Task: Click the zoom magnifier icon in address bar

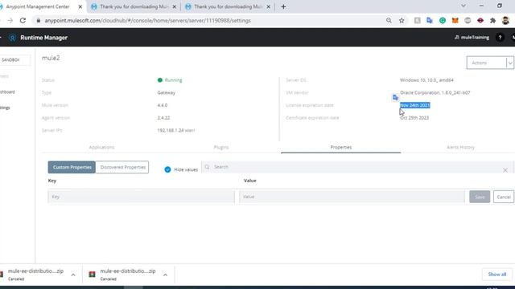Action: (389, 20)
